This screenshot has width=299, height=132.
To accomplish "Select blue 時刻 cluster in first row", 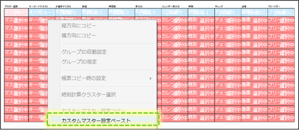I will pos(201,13).
